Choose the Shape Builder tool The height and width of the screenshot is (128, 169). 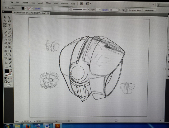[x=6, y=47]
